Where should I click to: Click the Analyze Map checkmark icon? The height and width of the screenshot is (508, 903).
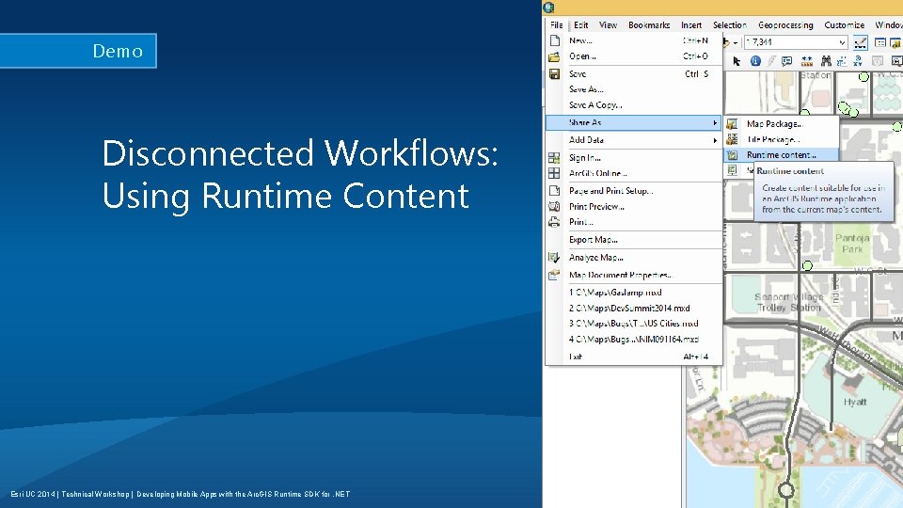click(554, 258)
